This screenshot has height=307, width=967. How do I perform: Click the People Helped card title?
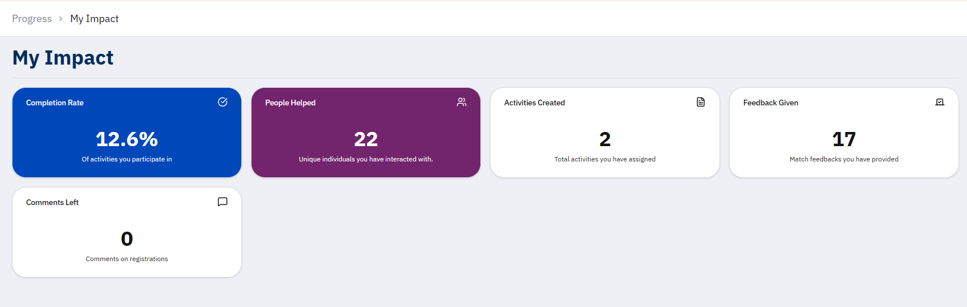(x=290, y=103)
